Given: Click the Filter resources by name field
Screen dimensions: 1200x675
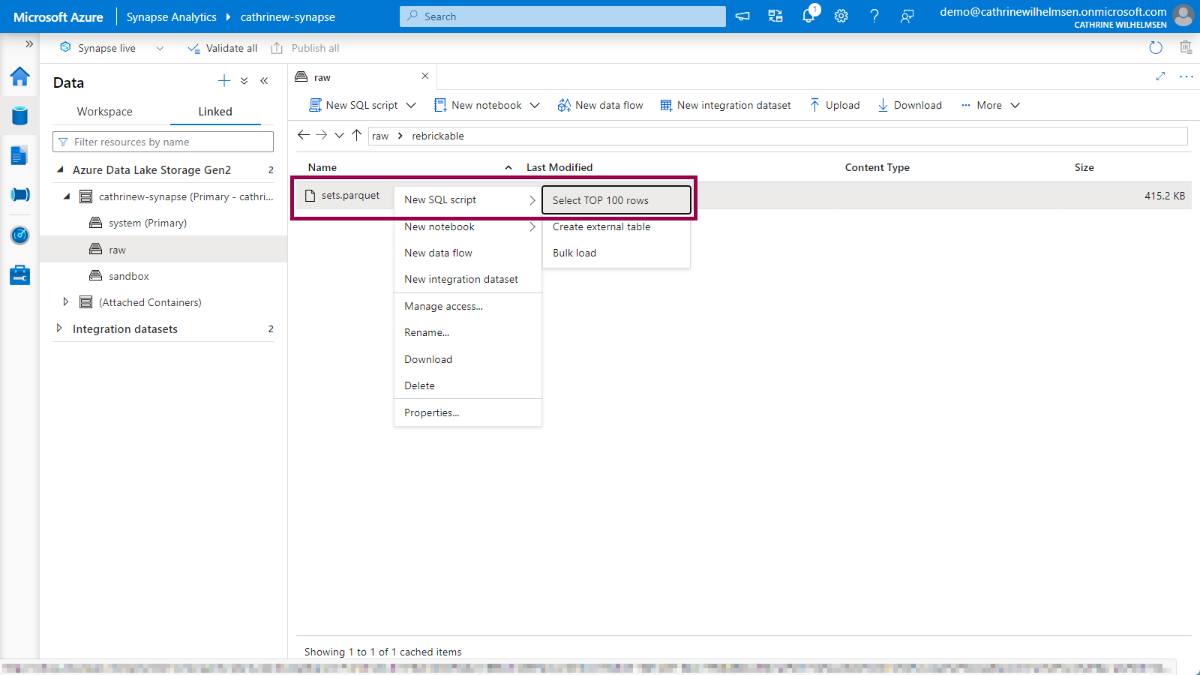Looking at the screenshot, I should click(x=169, y=142).
